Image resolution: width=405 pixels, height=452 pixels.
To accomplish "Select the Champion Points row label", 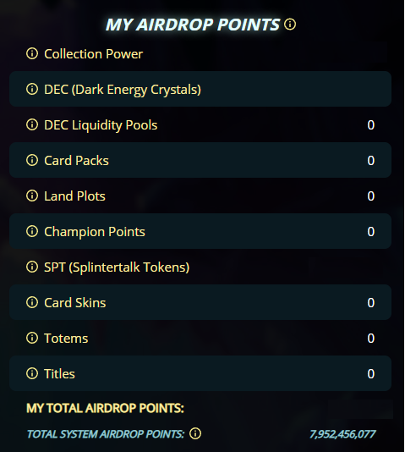I will tap(95, 232).
